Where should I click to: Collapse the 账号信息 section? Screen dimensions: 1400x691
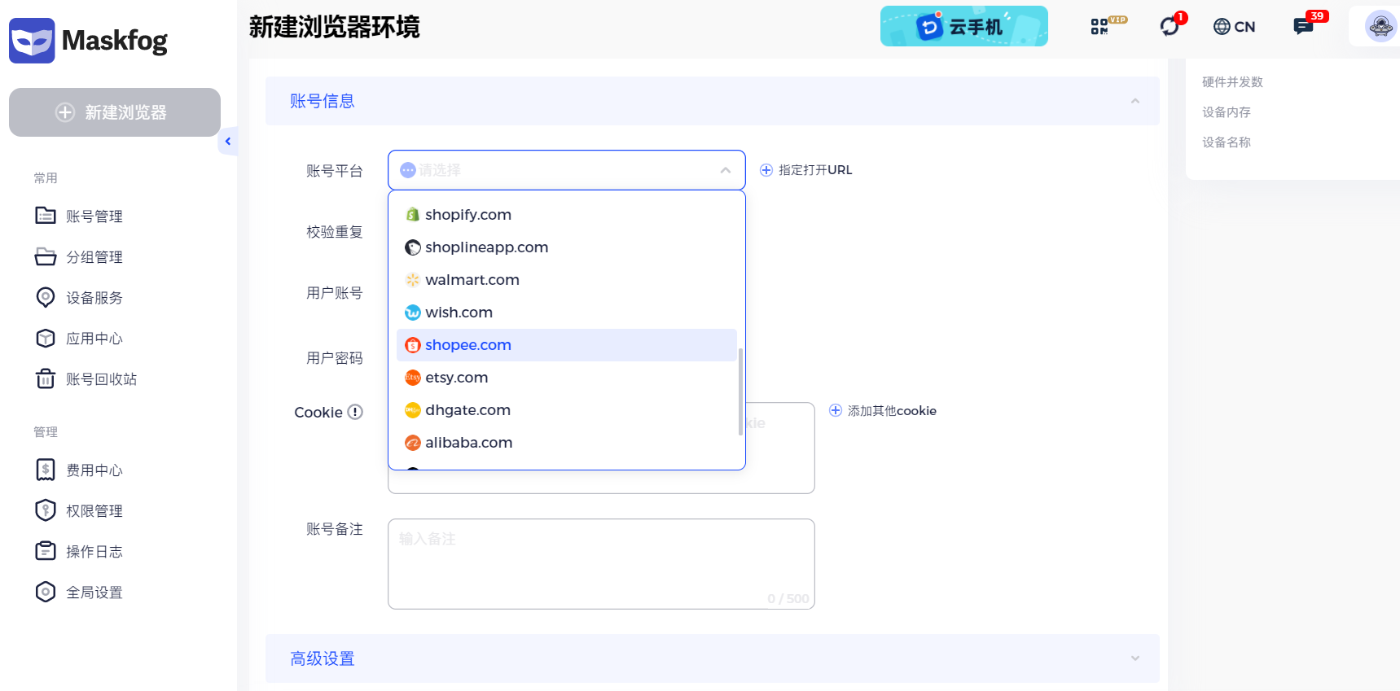(x=1135, y=101)
